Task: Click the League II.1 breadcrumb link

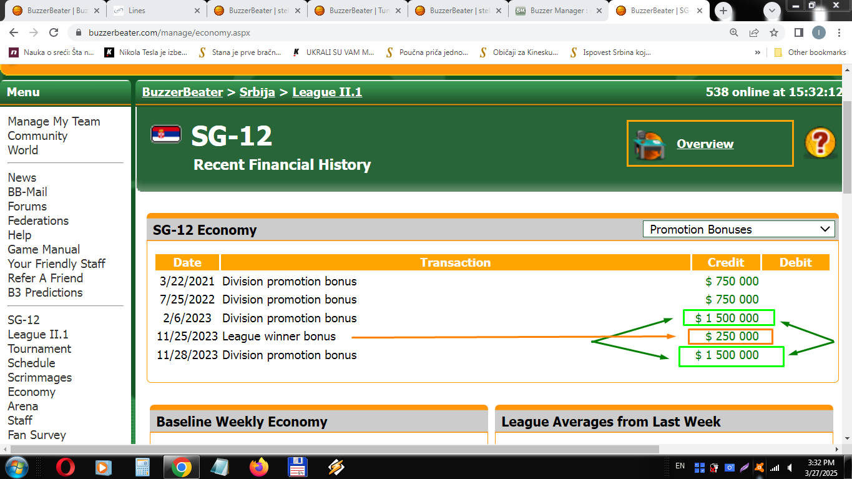Action: 327,92
